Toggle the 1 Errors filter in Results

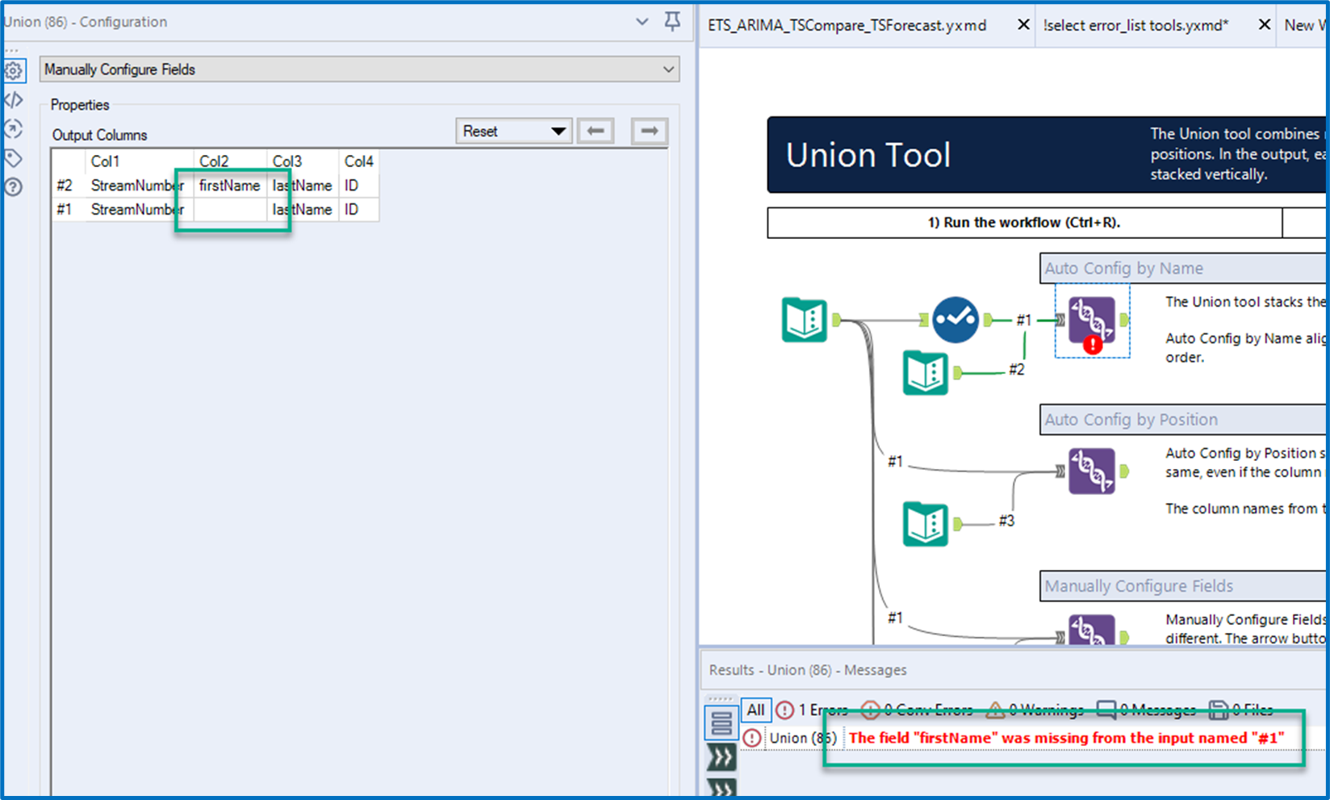[x=812, y=710]
